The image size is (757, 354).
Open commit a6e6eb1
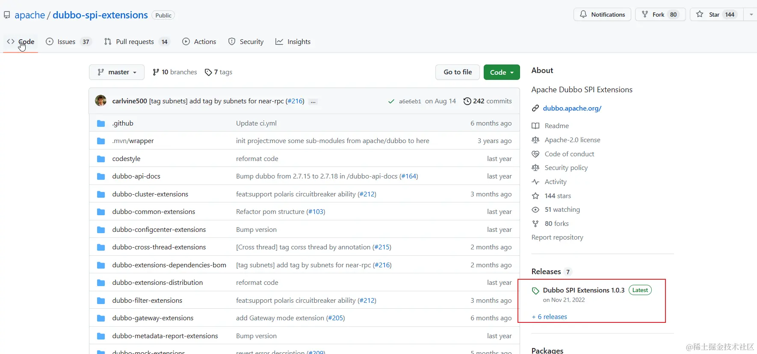[x=410, y=102]
